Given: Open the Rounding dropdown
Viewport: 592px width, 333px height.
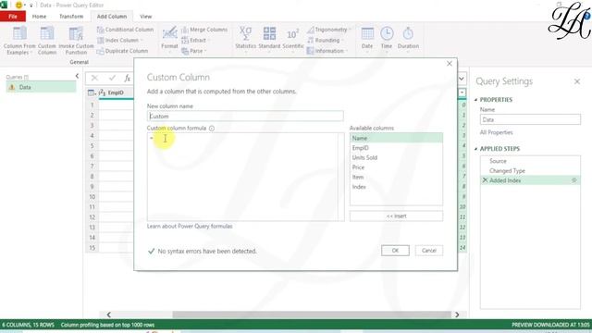Looking at the screenshot, I should click(x=325, y=40).
